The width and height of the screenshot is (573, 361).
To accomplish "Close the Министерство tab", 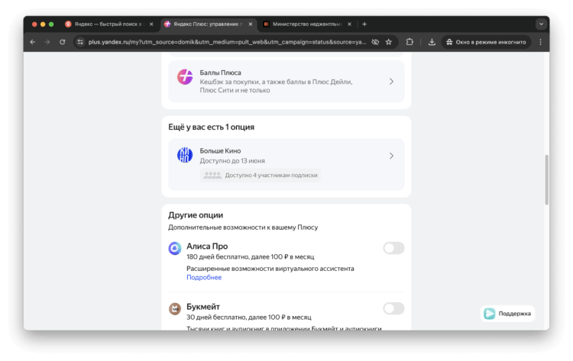I will point(349,24).
